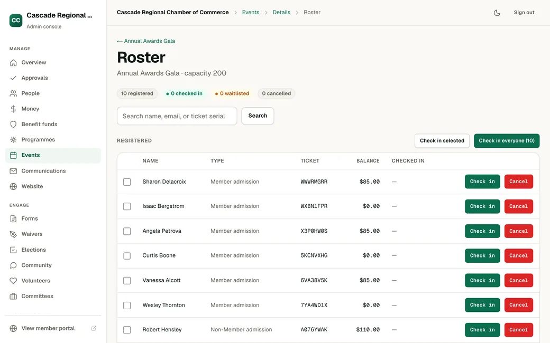
Task: Open View member portal link
Action: [x=53, y=328]
